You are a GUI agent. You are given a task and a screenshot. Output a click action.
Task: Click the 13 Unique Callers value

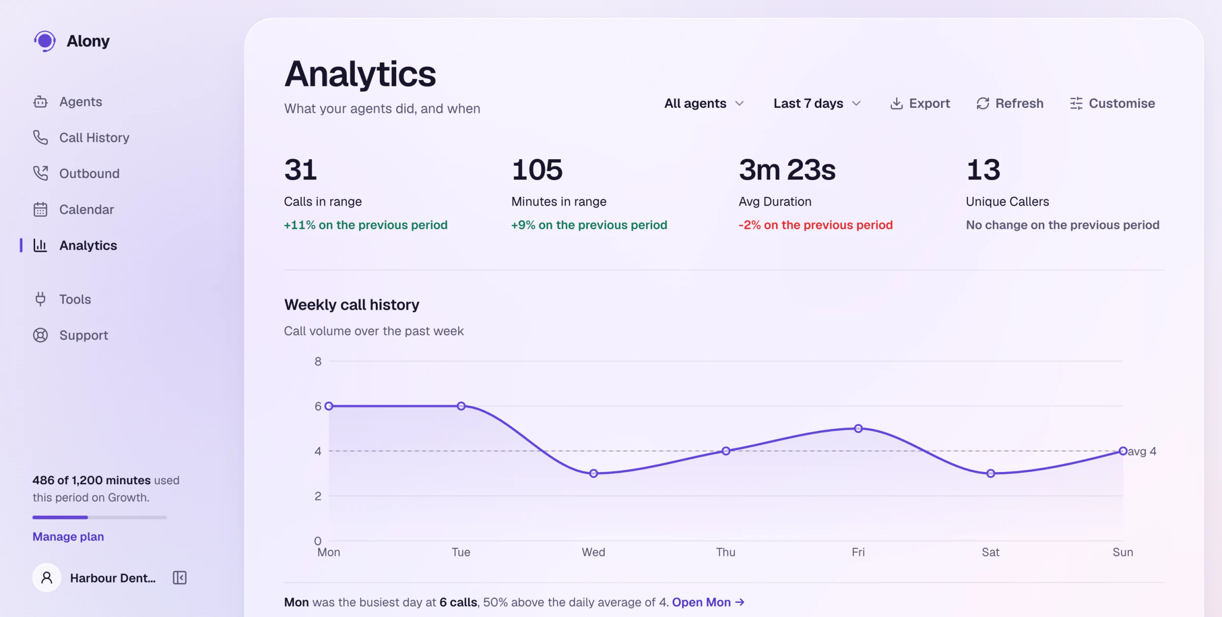click(983, 169)
